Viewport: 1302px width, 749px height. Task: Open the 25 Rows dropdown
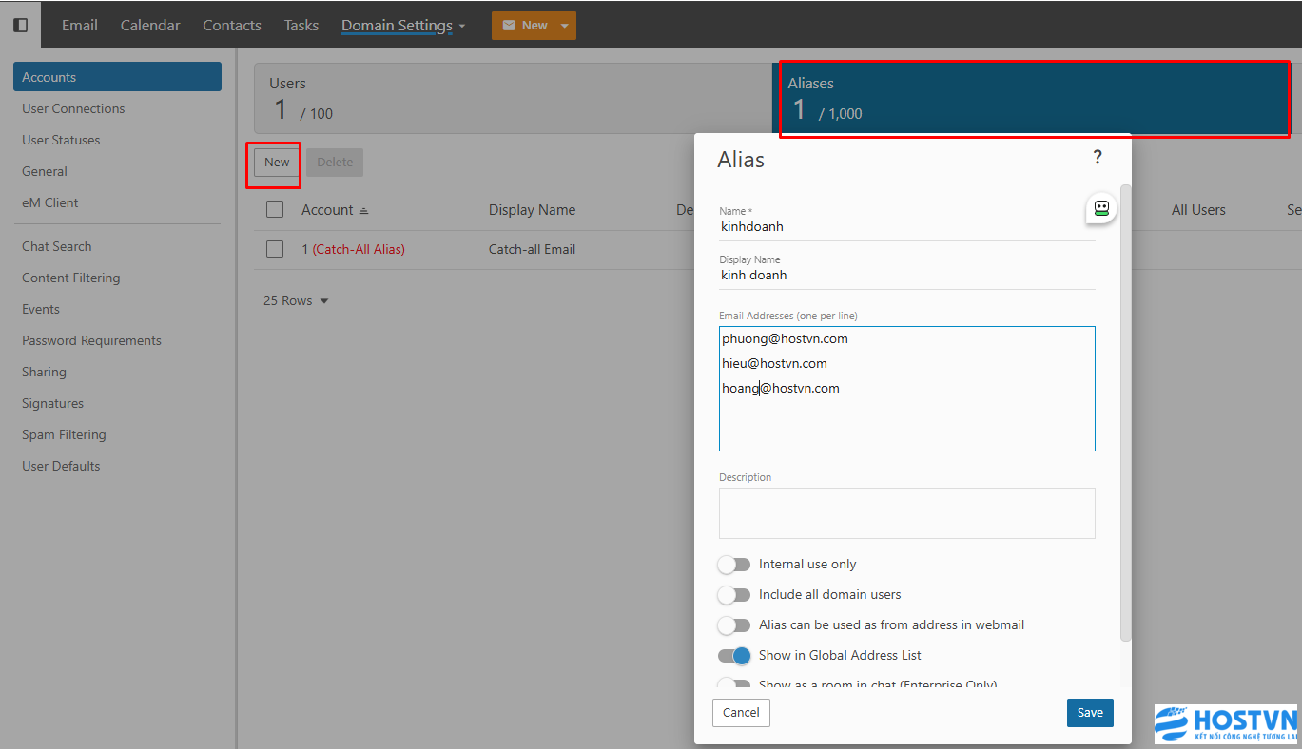click(296, 301)
